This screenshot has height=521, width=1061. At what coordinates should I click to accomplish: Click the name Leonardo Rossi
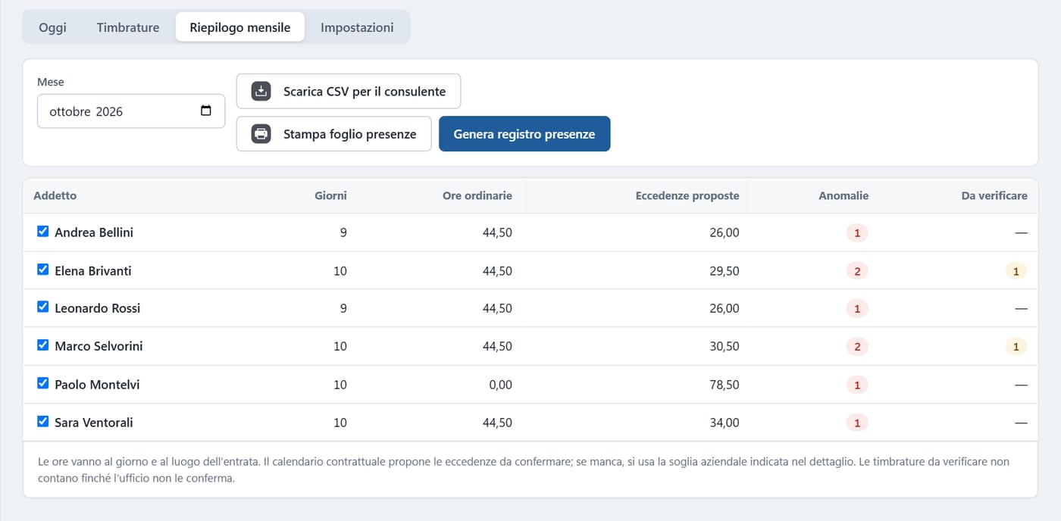pos(98,308)
